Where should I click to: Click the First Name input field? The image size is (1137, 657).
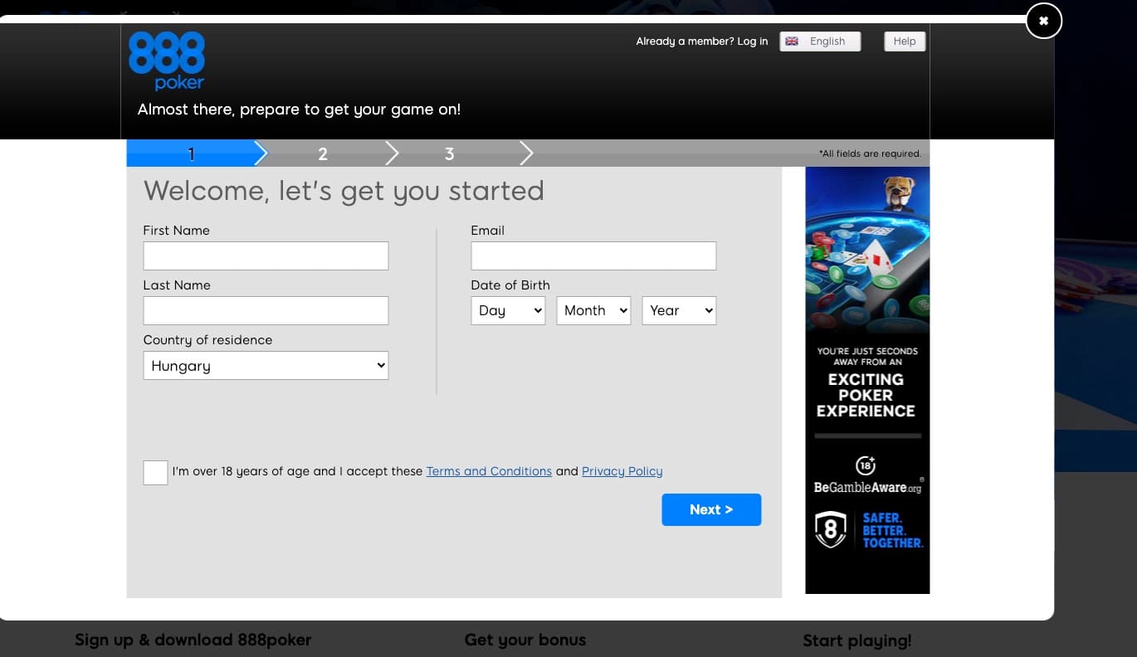click(x=266, y=255)
